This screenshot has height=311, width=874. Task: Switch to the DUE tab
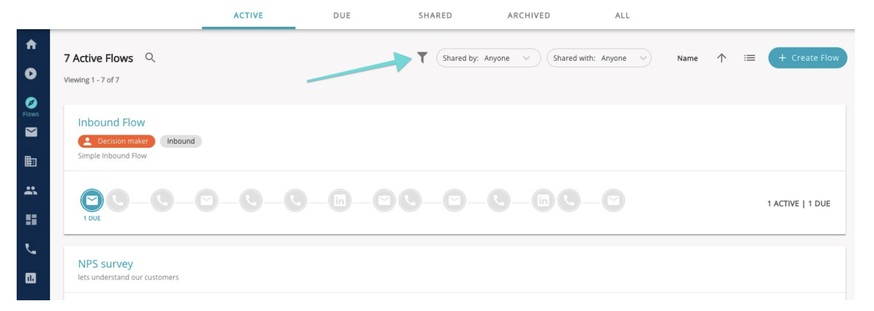click(342, 15)
